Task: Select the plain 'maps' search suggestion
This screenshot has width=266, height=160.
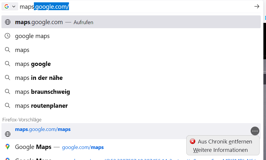Action: pyautogui.click(x=22, y=50)
